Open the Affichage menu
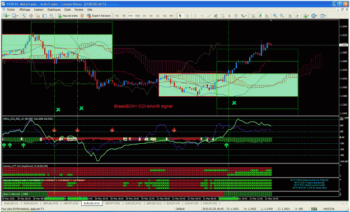350x212 pixels. pos(25,10)
